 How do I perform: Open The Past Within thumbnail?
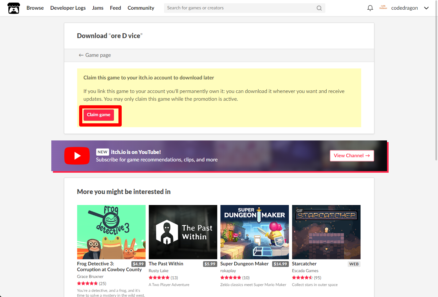click(183, 232)
